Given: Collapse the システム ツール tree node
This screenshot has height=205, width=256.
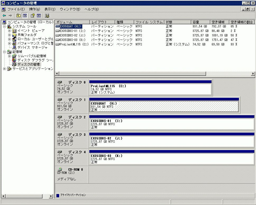Looking at the screenshot, I should [4, 26].
